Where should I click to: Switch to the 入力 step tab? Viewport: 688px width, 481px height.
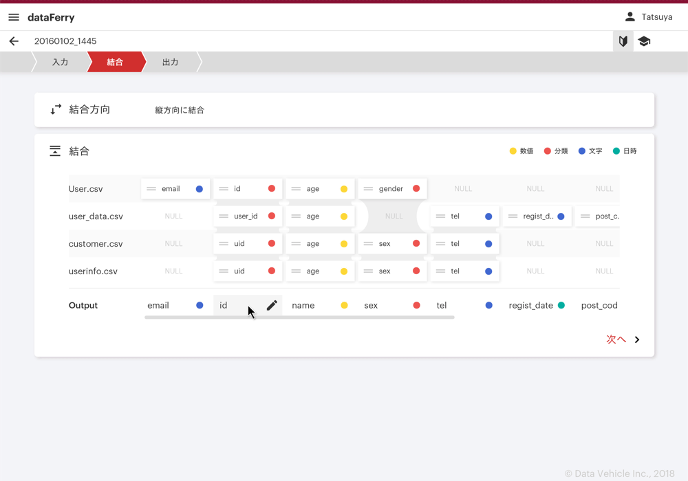tap(60, 62)
